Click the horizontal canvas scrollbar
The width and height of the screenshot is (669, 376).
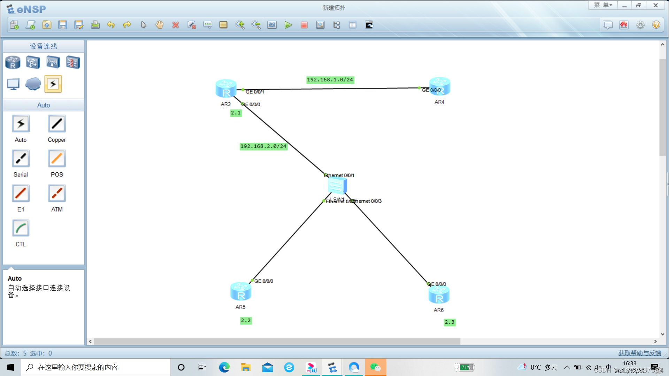(277, 342)
